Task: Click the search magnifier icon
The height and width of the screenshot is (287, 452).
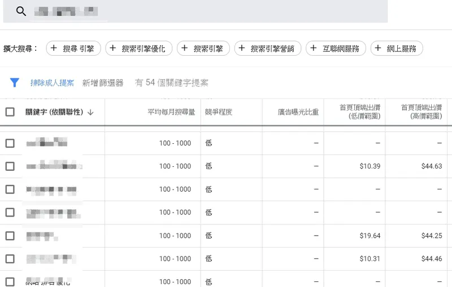Action: pyautogui.click(x=21, y=11)
